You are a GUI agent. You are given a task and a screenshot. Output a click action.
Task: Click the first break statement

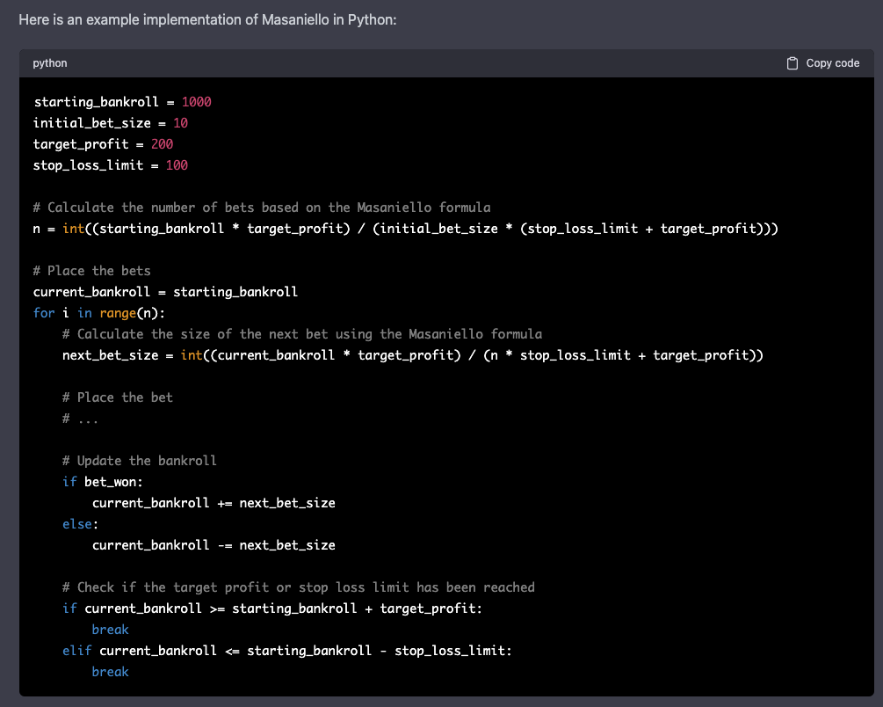[x=110, y=629]
